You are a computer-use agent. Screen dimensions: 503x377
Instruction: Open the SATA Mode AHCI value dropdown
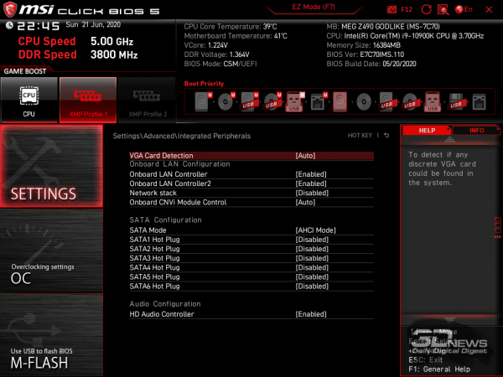315,230
